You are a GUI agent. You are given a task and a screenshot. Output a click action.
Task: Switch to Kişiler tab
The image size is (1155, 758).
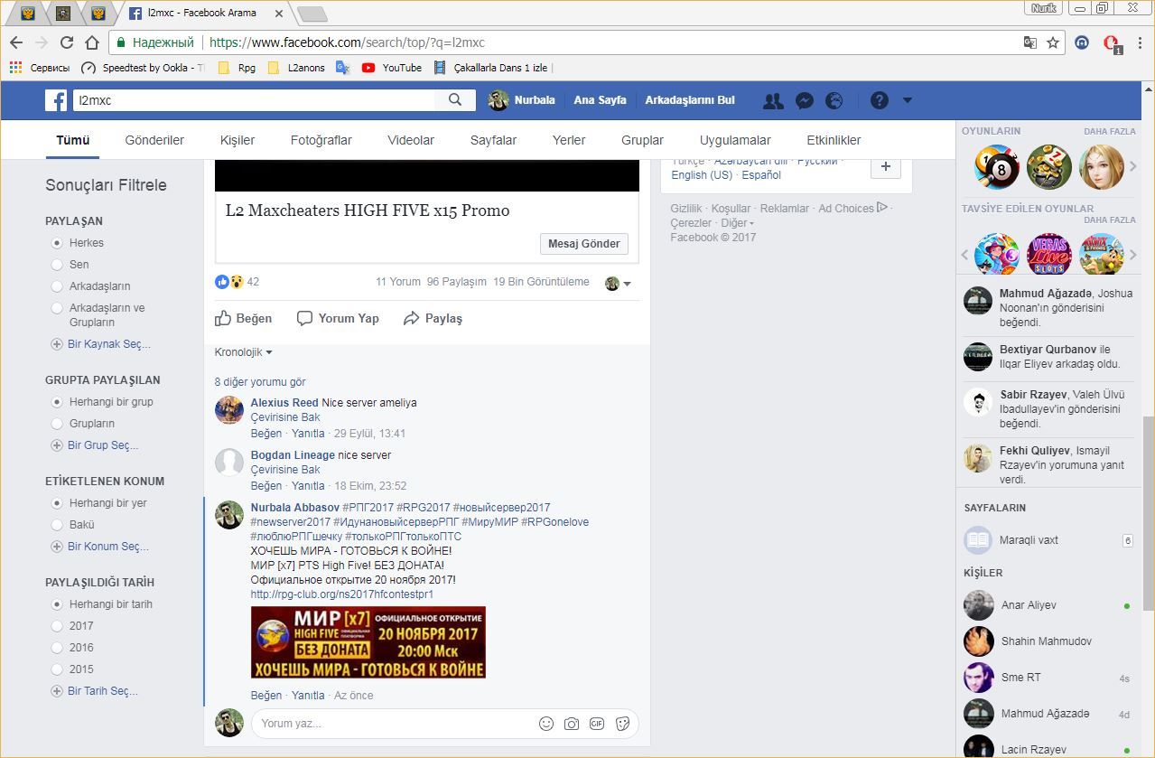click(238, 140)
